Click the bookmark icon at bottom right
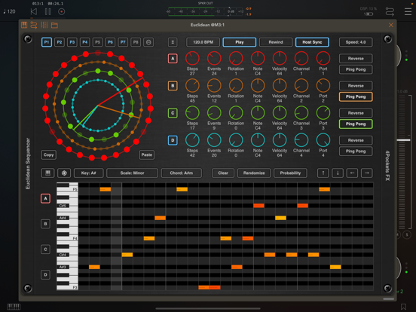The width and height of the screenshot is (416, 312). (403, 307)
